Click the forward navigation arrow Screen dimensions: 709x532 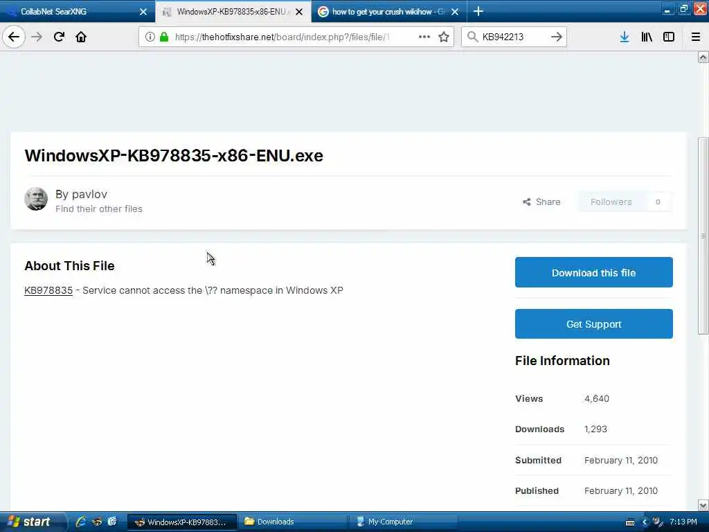37,37
